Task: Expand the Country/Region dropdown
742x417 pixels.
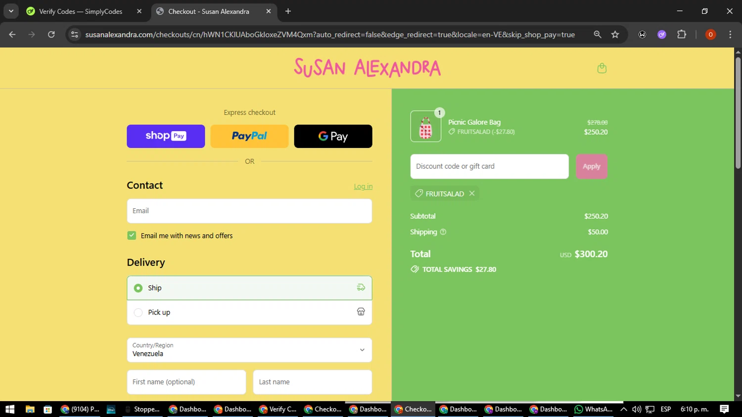Action: tap(249, 350)
